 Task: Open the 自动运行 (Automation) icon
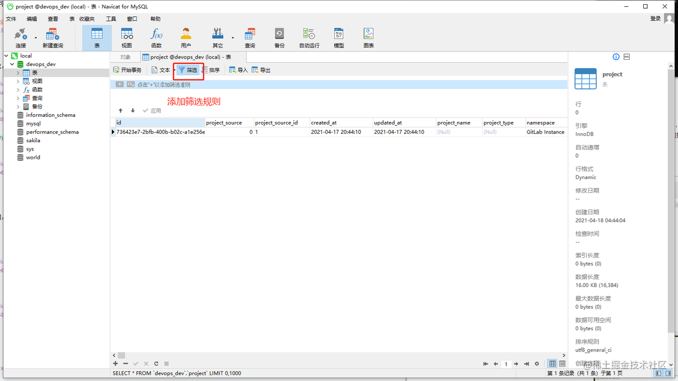coord(309,37)
